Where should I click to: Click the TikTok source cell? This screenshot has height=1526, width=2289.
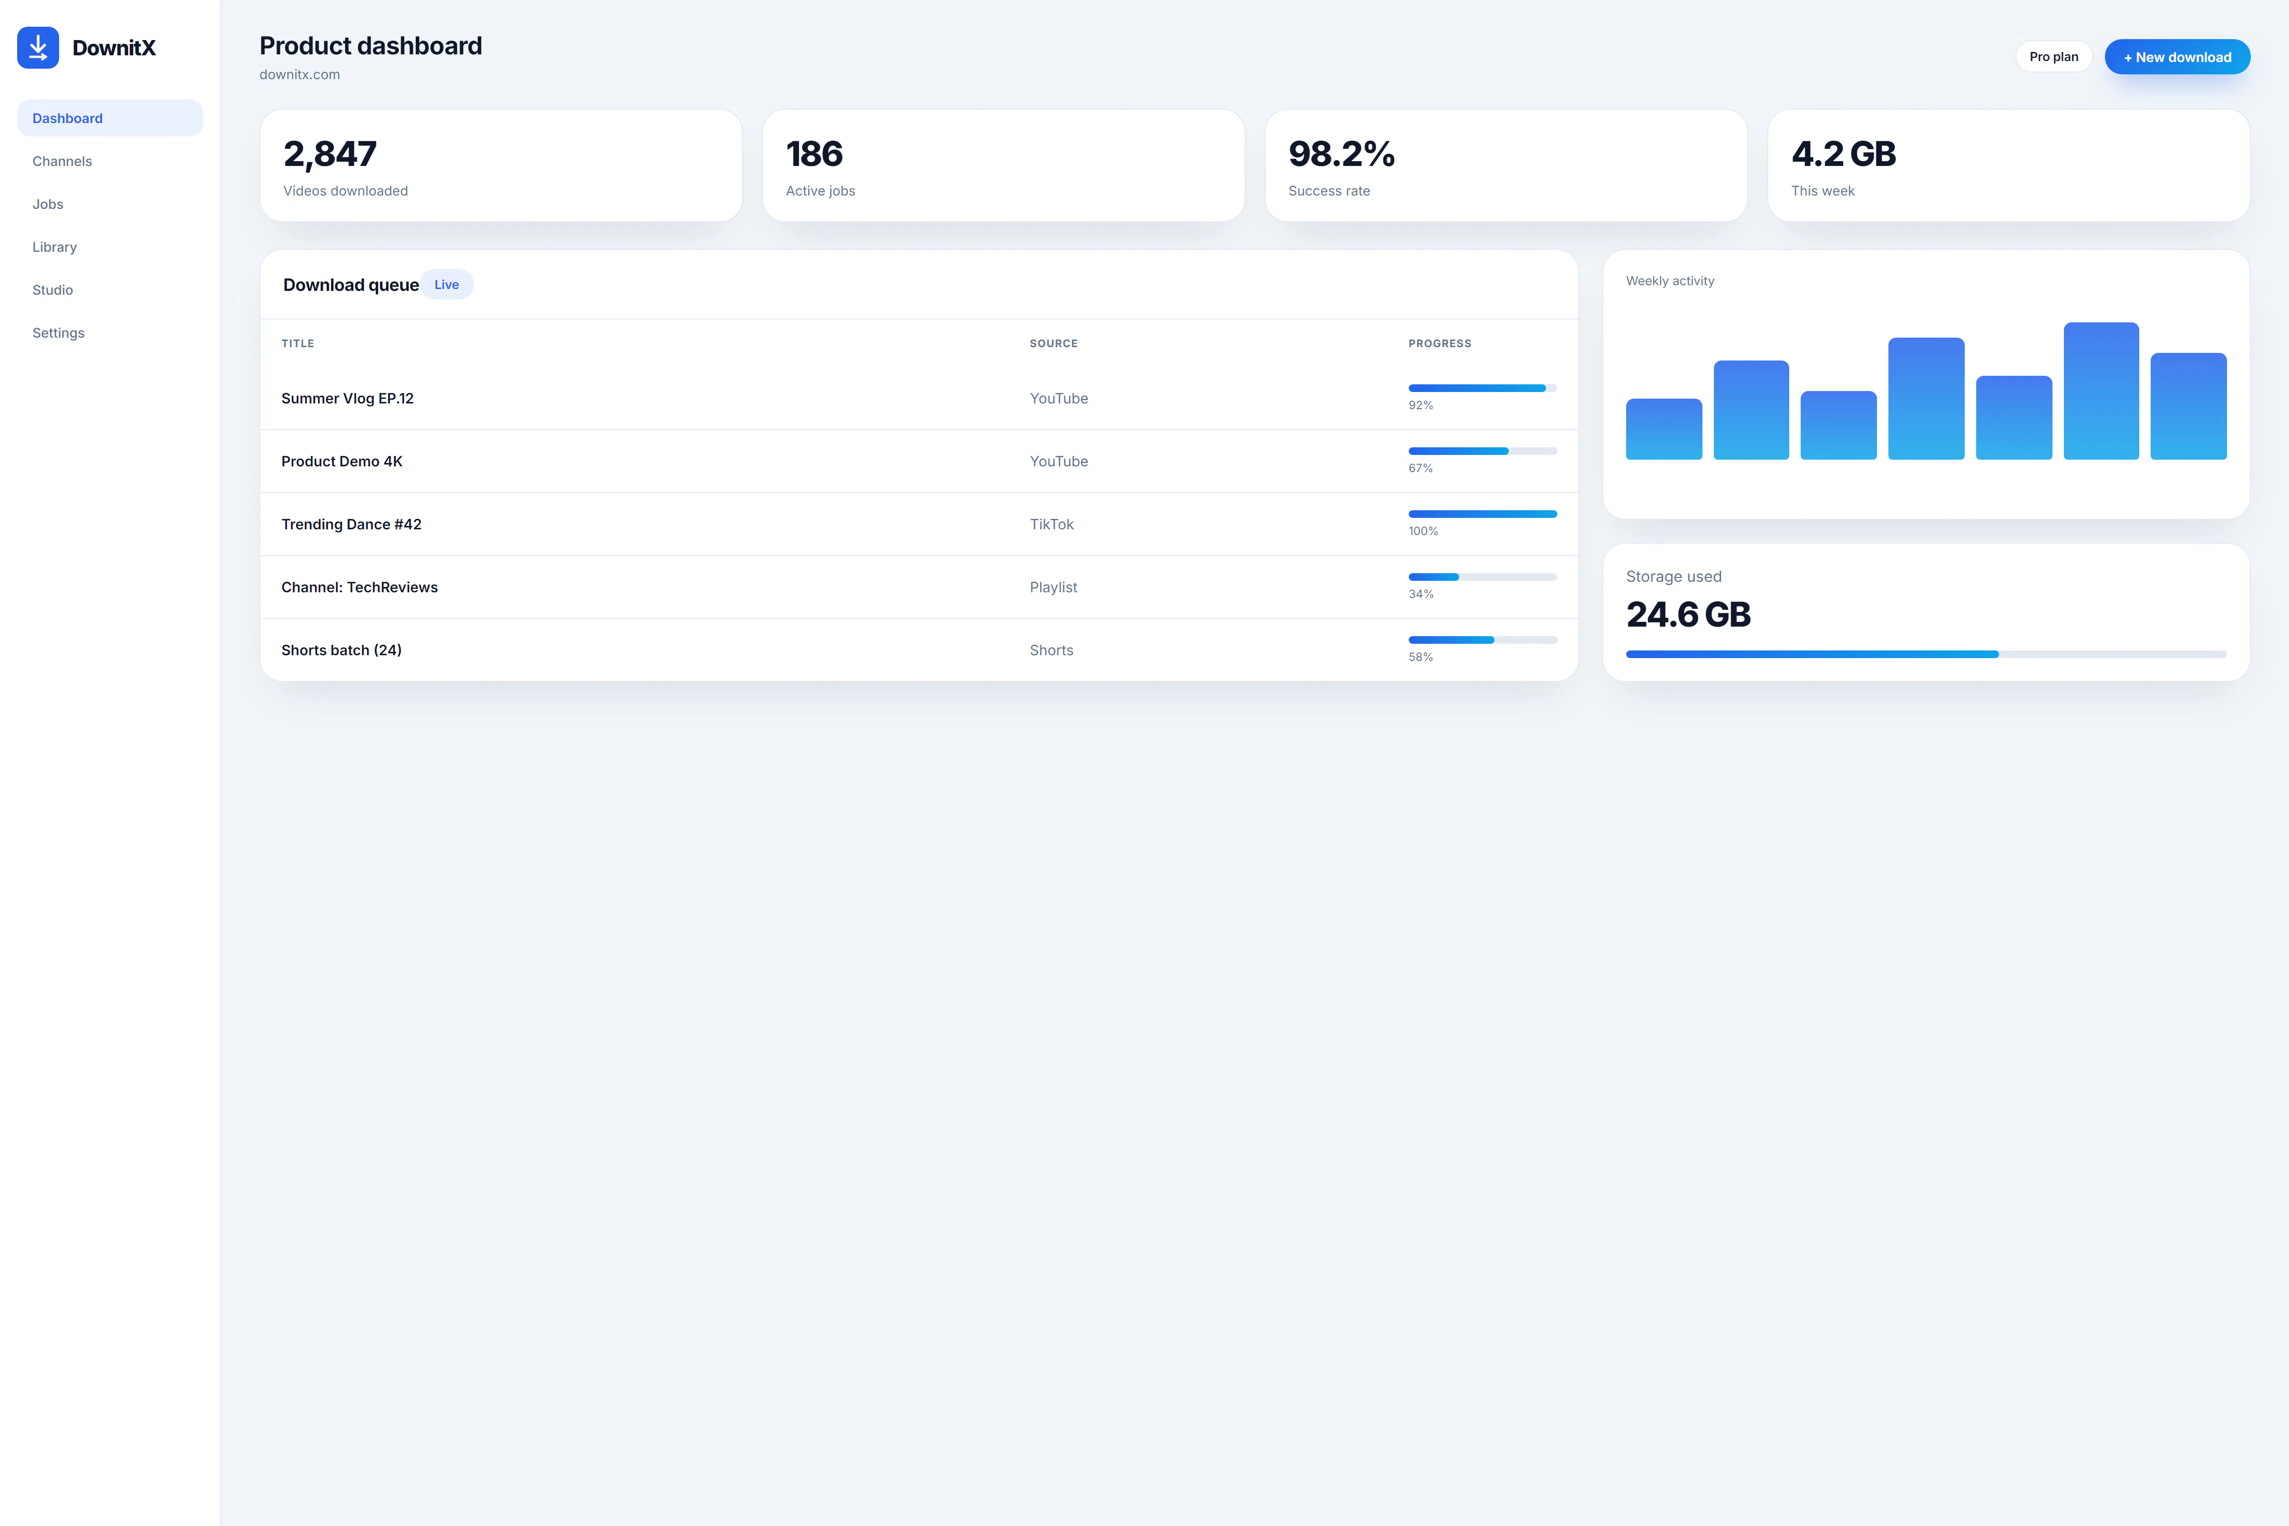(x=1051, y=524)
